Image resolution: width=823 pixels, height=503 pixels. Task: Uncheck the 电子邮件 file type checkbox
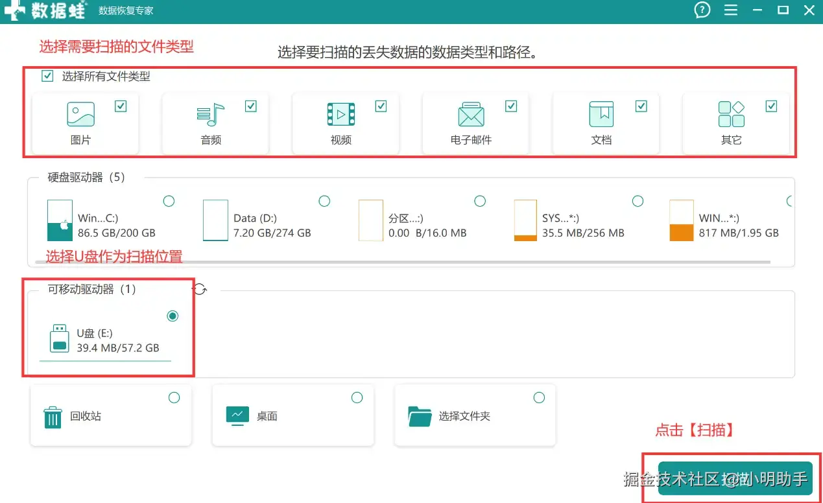(x=511, y=106)
